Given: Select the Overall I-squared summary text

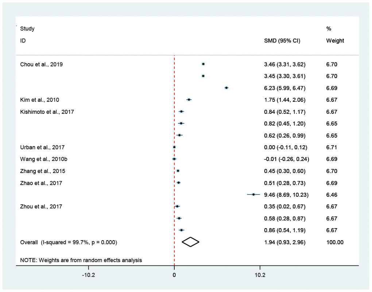Looking at the screenshot, I should (x=69, y=242).
